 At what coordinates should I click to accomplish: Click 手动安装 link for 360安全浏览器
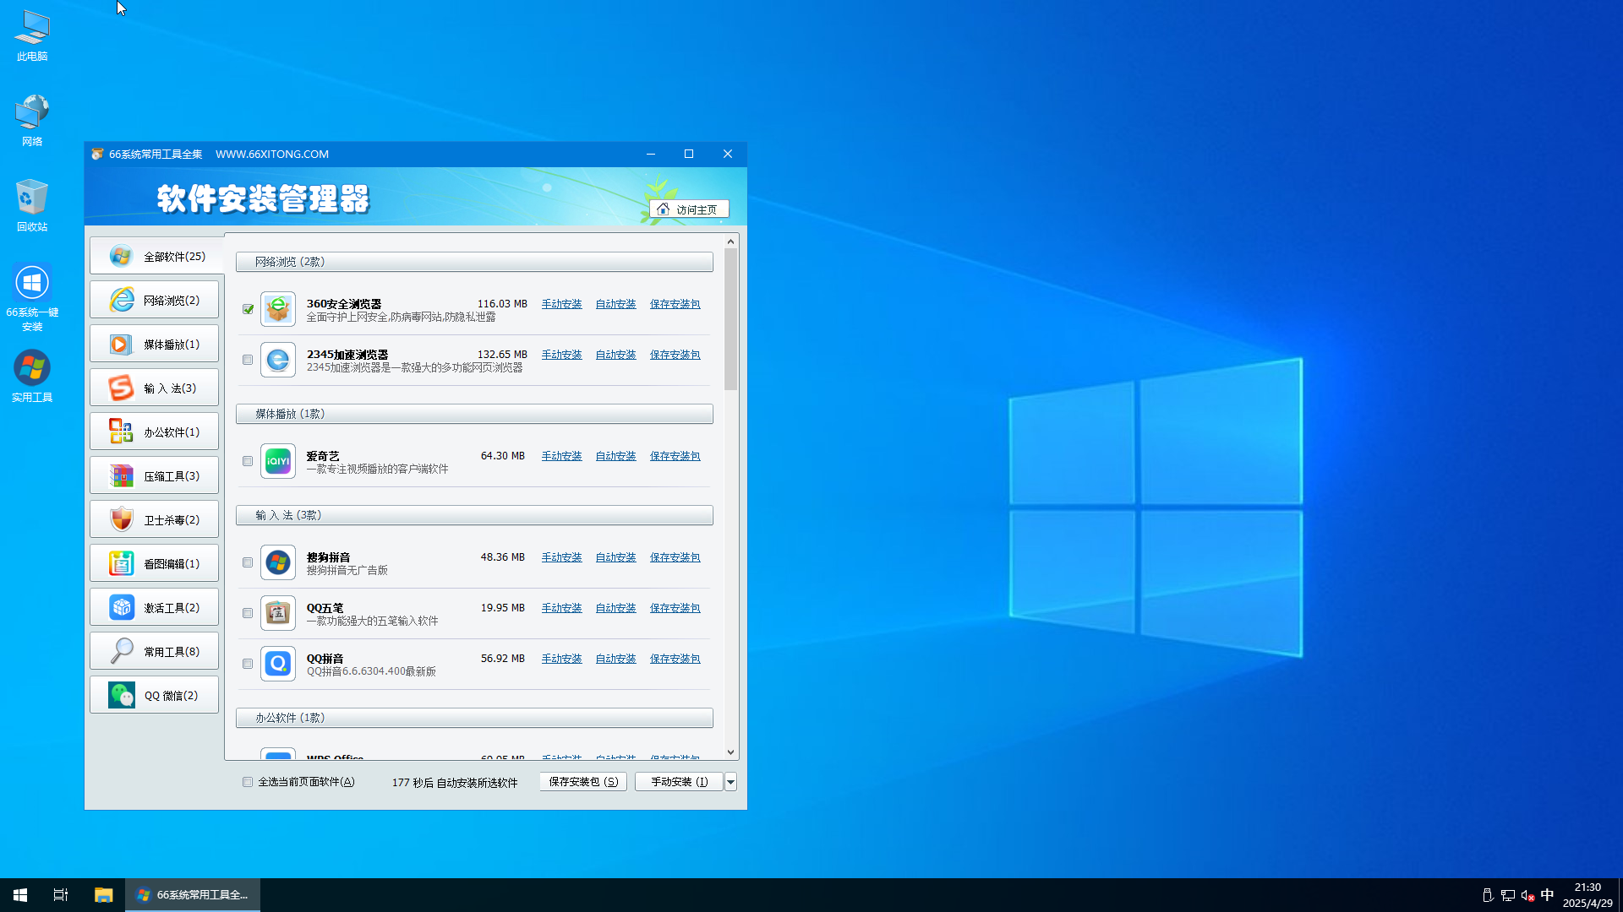[562, 304]
